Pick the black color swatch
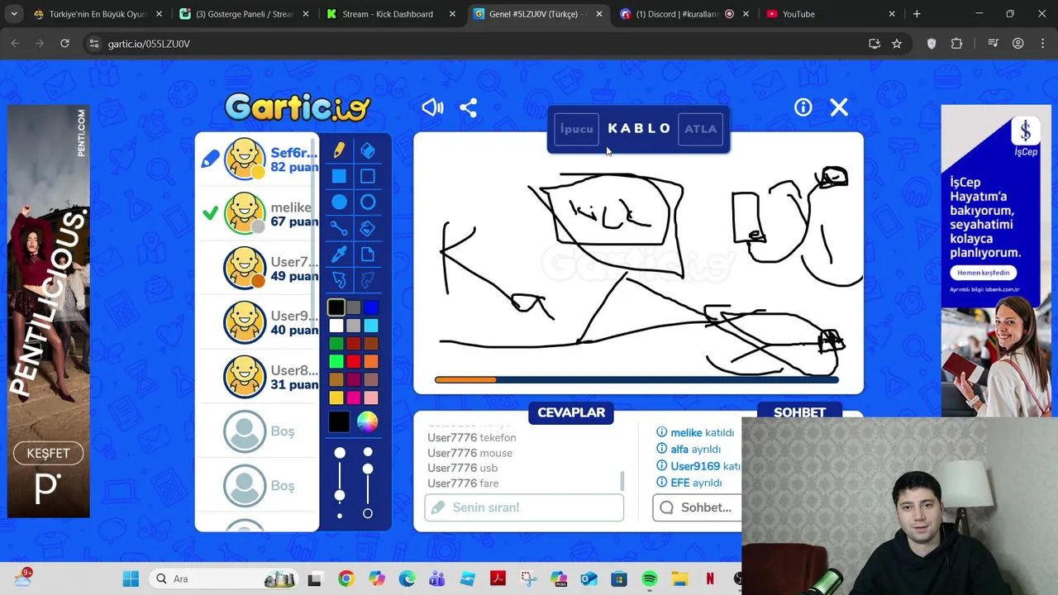The height and width of the screenshot is (595, 1058). coord(336,307)
